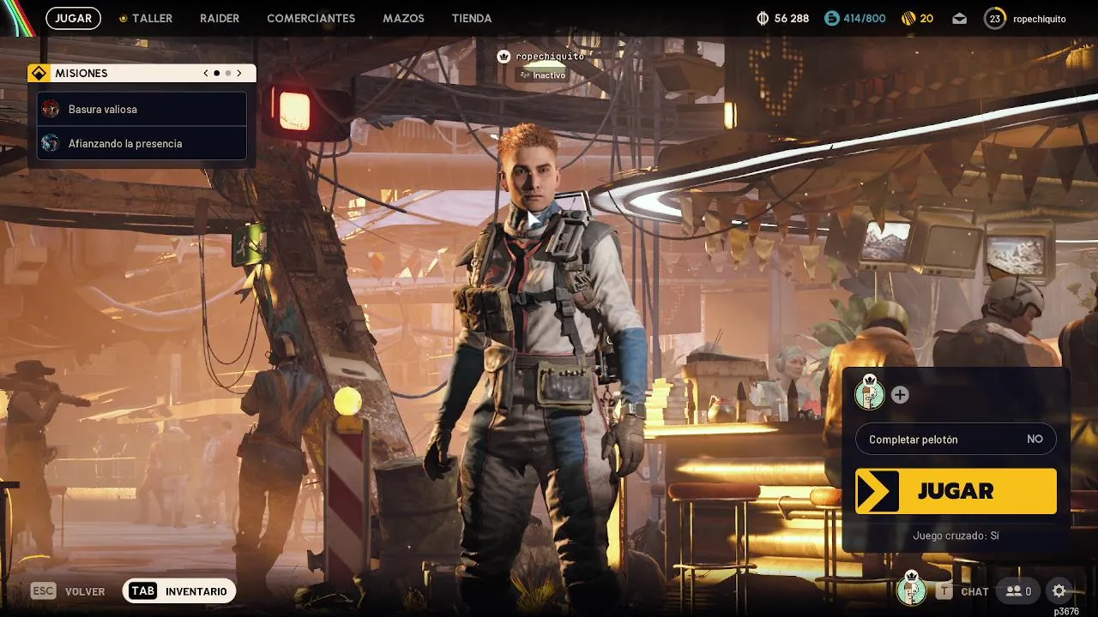Click the Inactivo status label
Image resolution: width=1098 pixels, height=617 pixels.
pos(543,75)
